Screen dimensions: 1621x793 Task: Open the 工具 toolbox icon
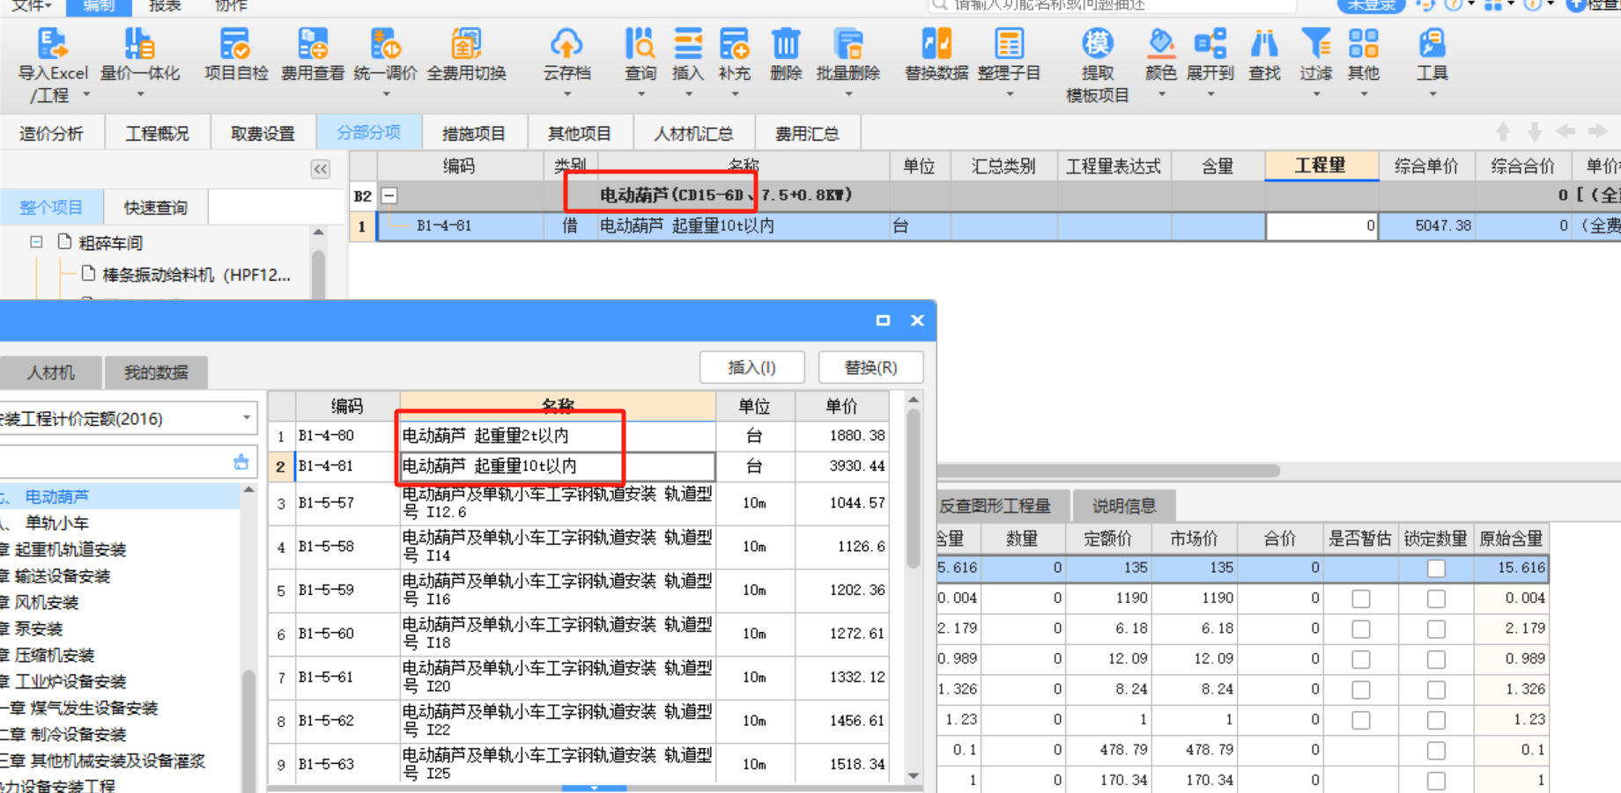coord(1432,43)
